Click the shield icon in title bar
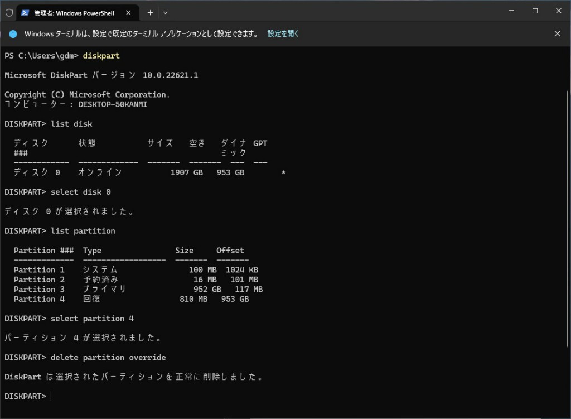 point(9,12)
